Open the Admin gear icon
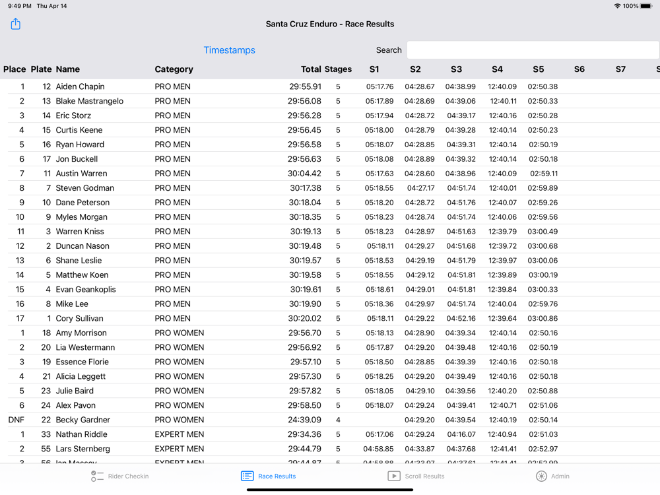The height and width of the screenshot is (495, 660). (541, 476)
